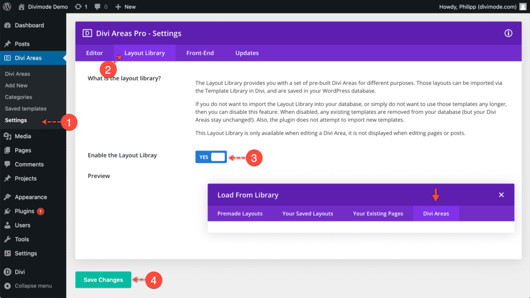Open the New content dropdown
The width and height of the screenshot is (530, 298).
point(125,7)
